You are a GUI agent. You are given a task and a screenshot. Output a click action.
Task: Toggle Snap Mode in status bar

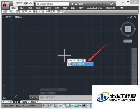[48, 106]
